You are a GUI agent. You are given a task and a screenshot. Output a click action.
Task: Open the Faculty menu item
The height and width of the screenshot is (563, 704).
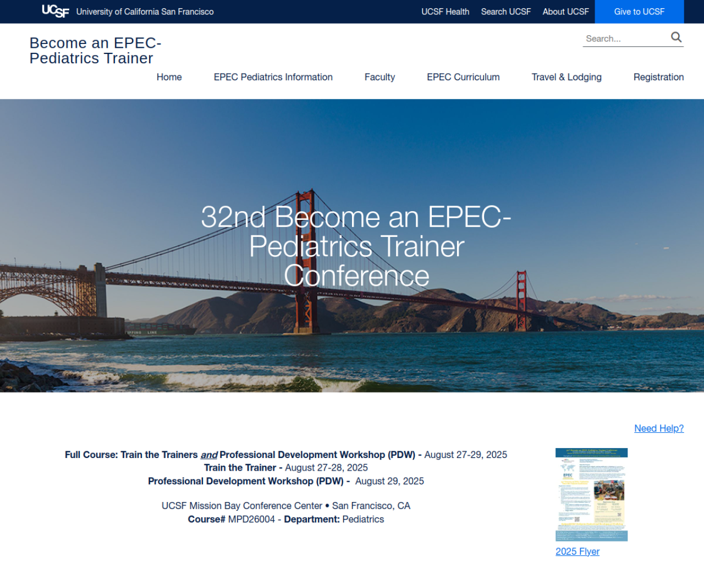click(x=380, y=77)
